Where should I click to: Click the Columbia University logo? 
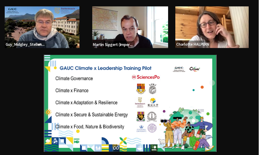click(x=141, y=128)
